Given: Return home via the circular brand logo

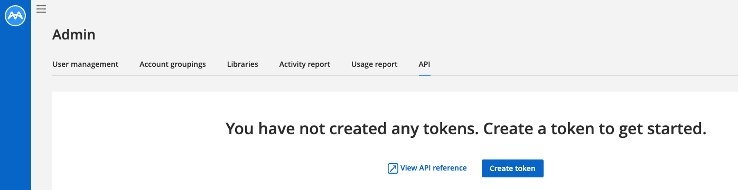Looking at the screenshot, I should tap(15, 15).
